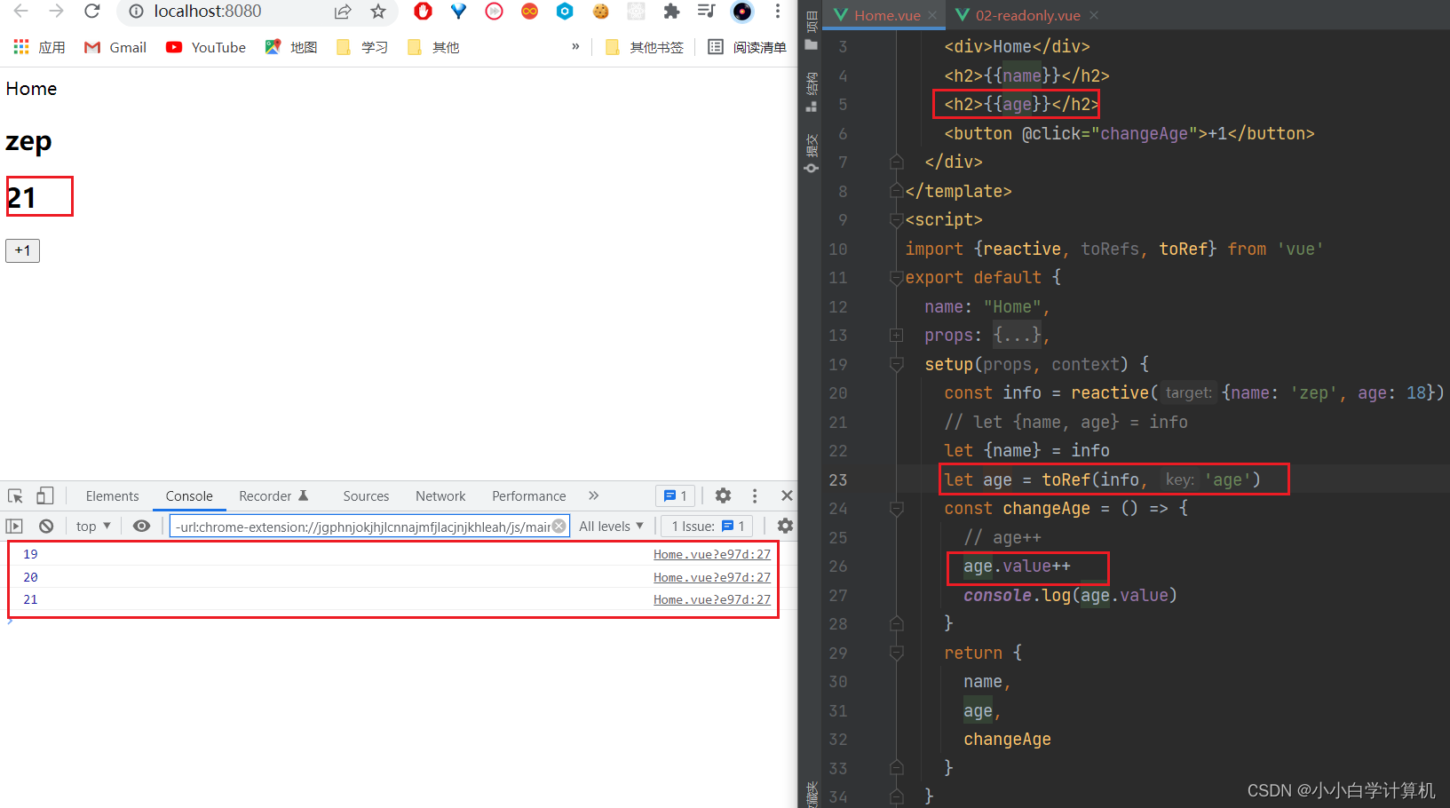Go forward in browser history
This screenshot has width=1450, height=808.
pos(56,11)
